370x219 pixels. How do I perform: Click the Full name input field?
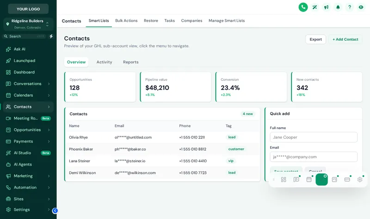tap(314, 137)
